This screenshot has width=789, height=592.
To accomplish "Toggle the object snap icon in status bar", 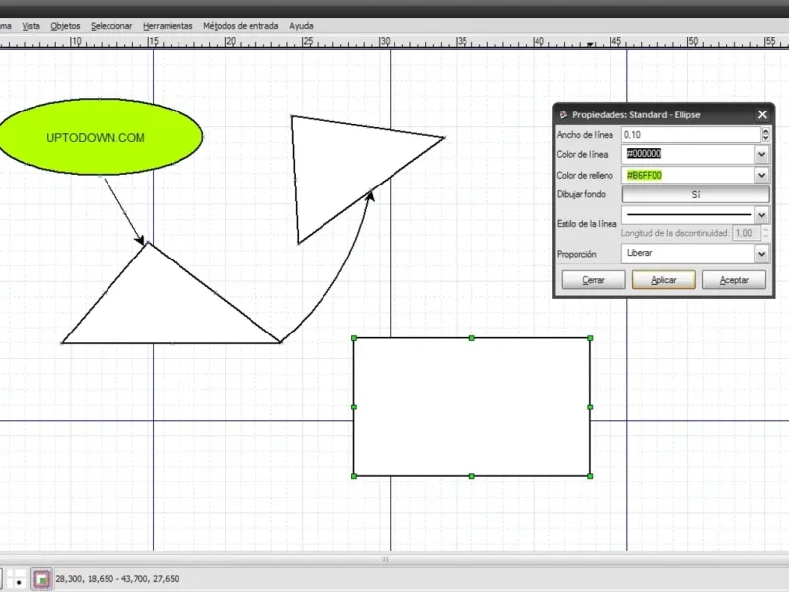I will [x=41, y=579].
